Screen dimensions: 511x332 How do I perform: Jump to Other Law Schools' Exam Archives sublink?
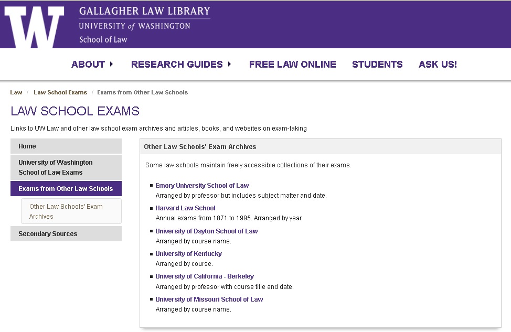71,211
